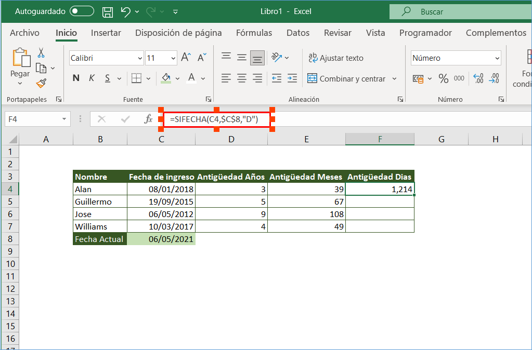Open the Name Box dropdown arrow
This screenshot has width=532, height=350.
click(64, 119)
